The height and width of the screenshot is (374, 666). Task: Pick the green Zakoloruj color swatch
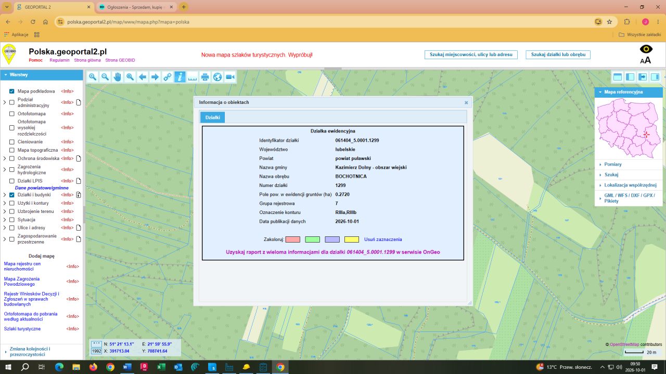[x=312, y=239]
